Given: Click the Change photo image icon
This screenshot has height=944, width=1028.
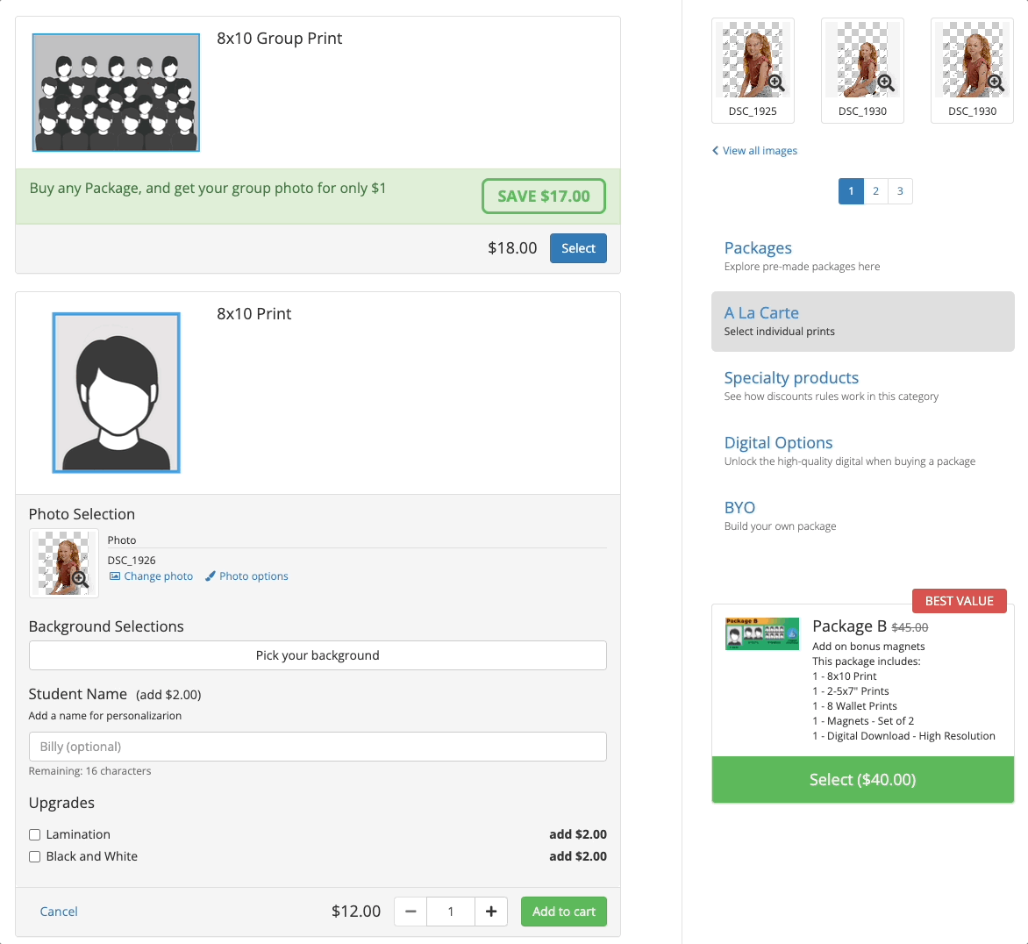Looking at the screenshot, I should (115, 576).
